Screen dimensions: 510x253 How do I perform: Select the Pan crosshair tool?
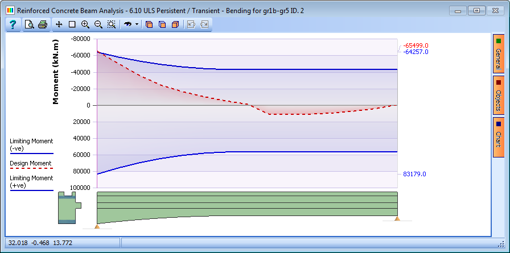click(59, 24)
